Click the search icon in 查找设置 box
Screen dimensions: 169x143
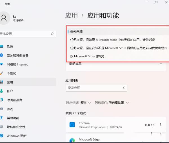point(52,34)
